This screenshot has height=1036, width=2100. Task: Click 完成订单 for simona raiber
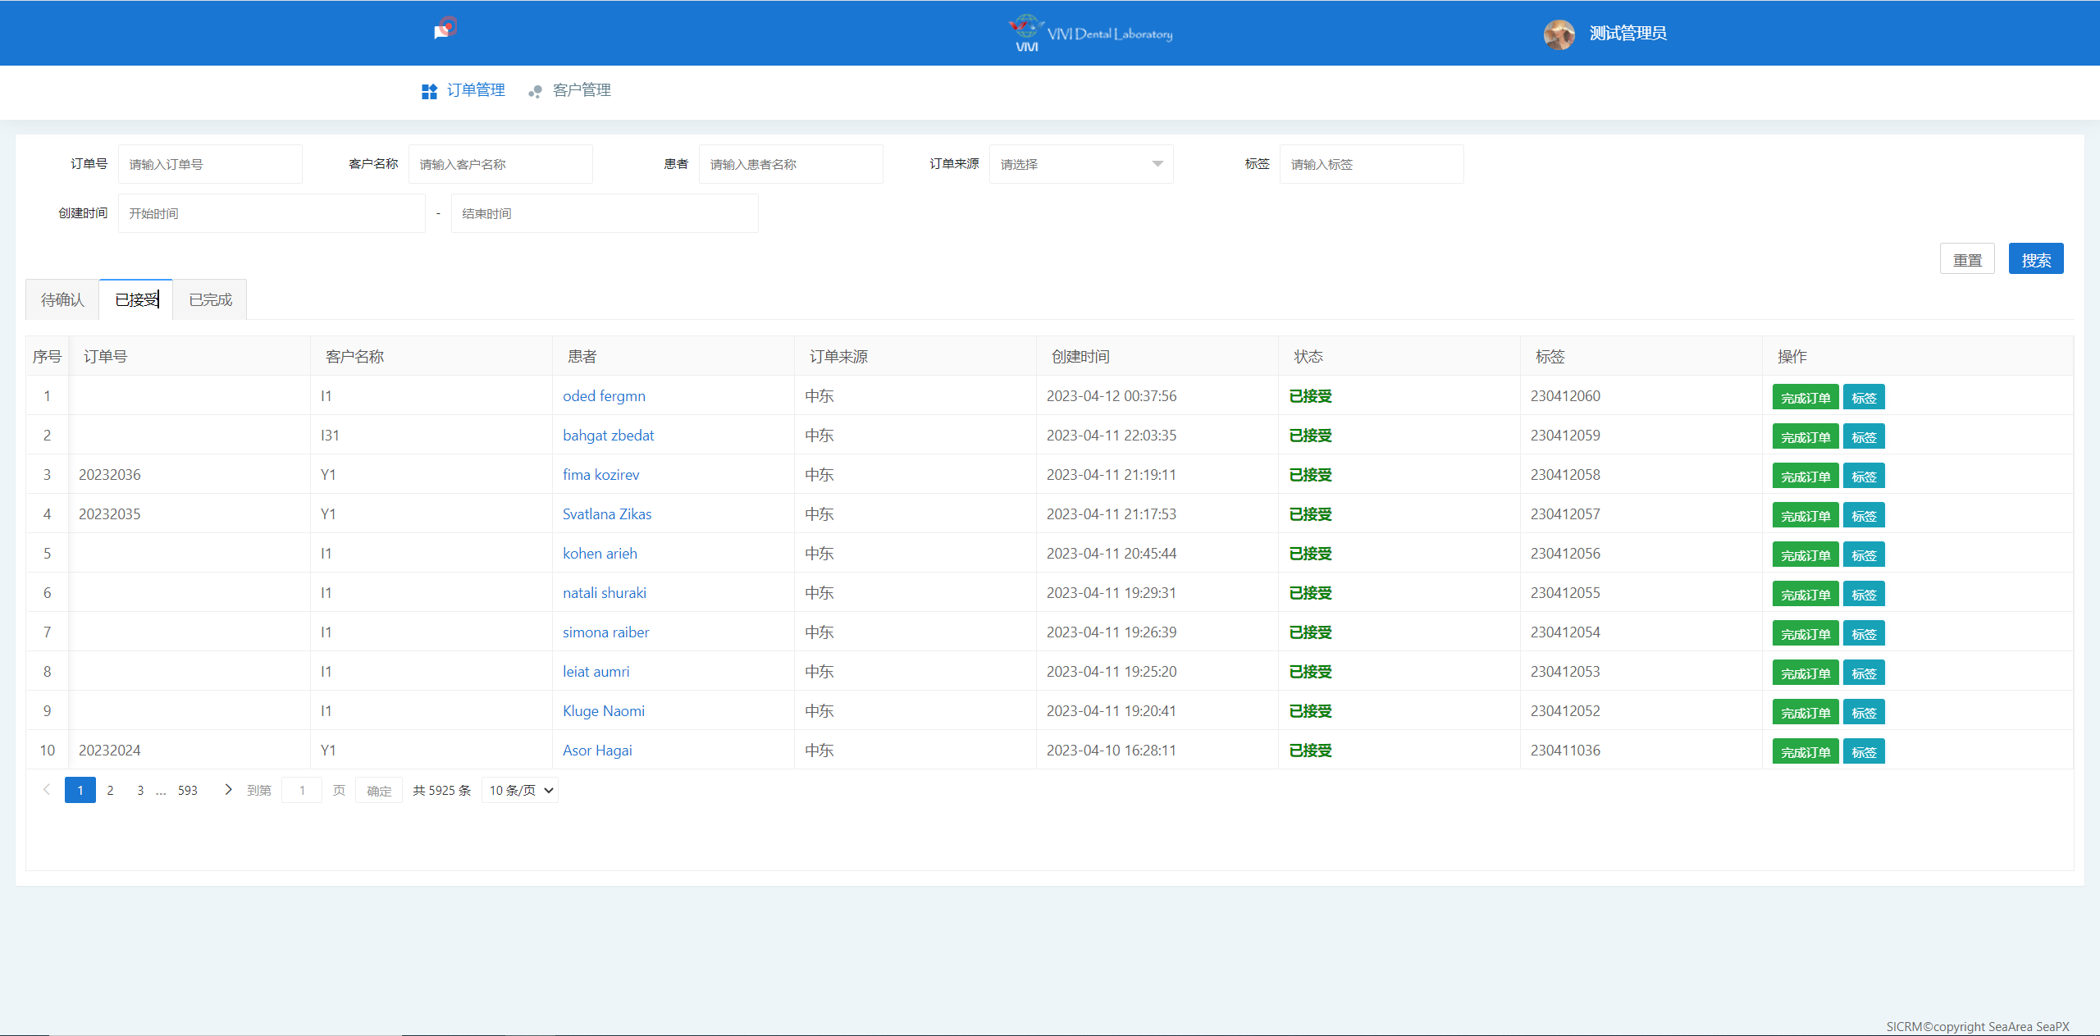[1806, 633]
